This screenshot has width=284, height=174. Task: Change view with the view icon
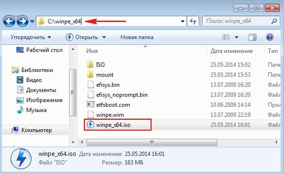tap(226, 37)
